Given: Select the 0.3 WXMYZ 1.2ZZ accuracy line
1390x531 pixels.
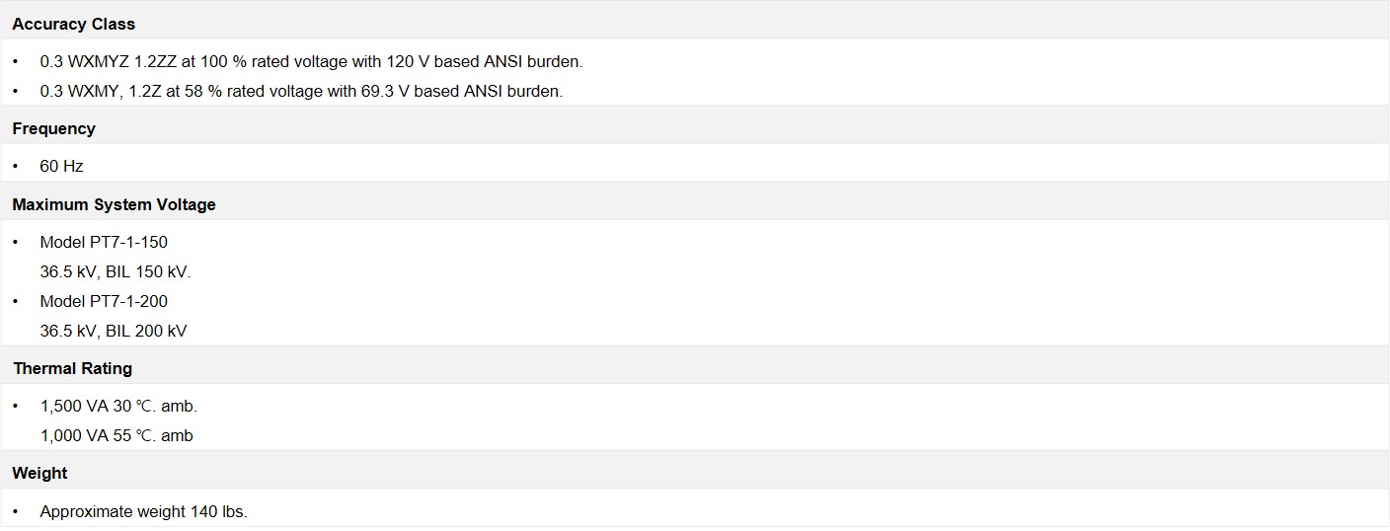Looking at the screenshot, I should coord(311,61).
